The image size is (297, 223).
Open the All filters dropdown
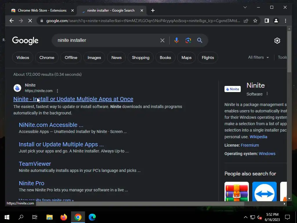(258, 57)
